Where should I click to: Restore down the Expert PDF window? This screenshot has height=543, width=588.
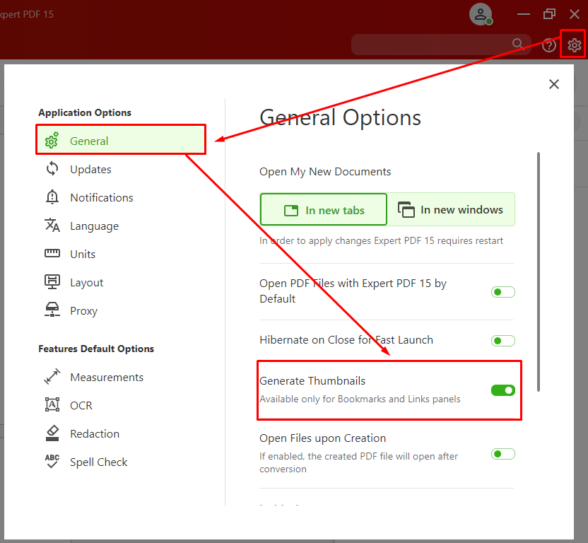pyautogui.click(x=549, y=14)
